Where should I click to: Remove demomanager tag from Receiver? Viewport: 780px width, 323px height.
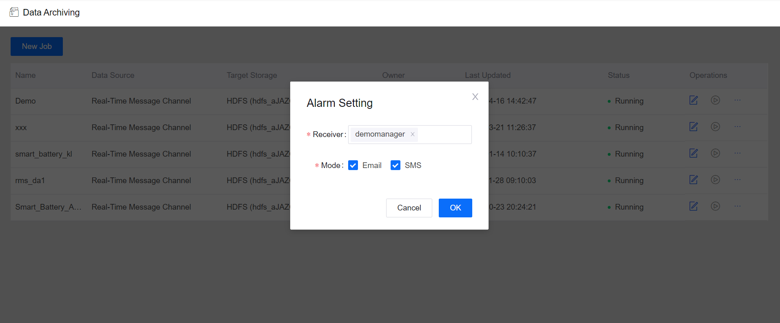coord(413,134)
